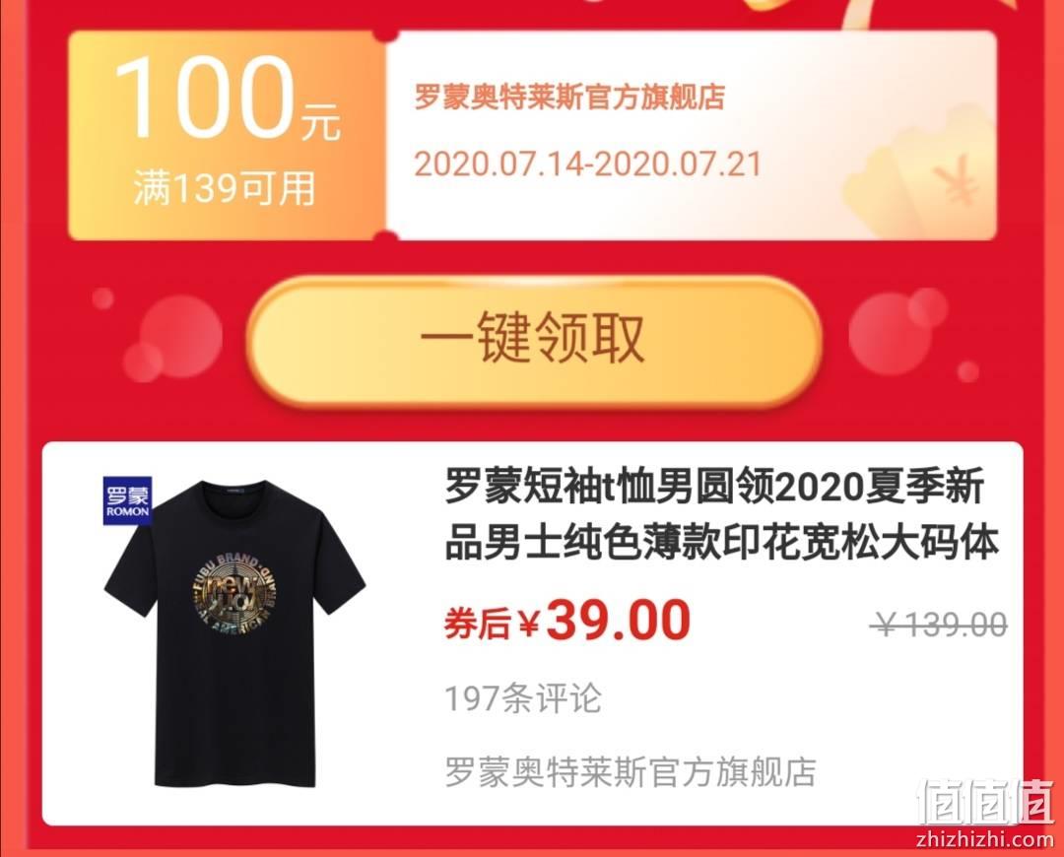1064x857 pixels.
Task: Click the 券后 ¥39.00 price
Action: coord(567,622)
